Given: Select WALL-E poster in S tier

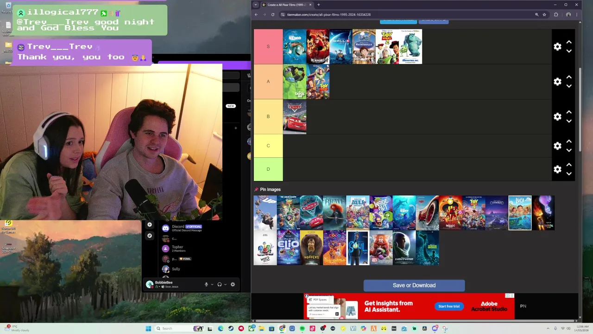Looking at the screenshot, I should 341,46.
